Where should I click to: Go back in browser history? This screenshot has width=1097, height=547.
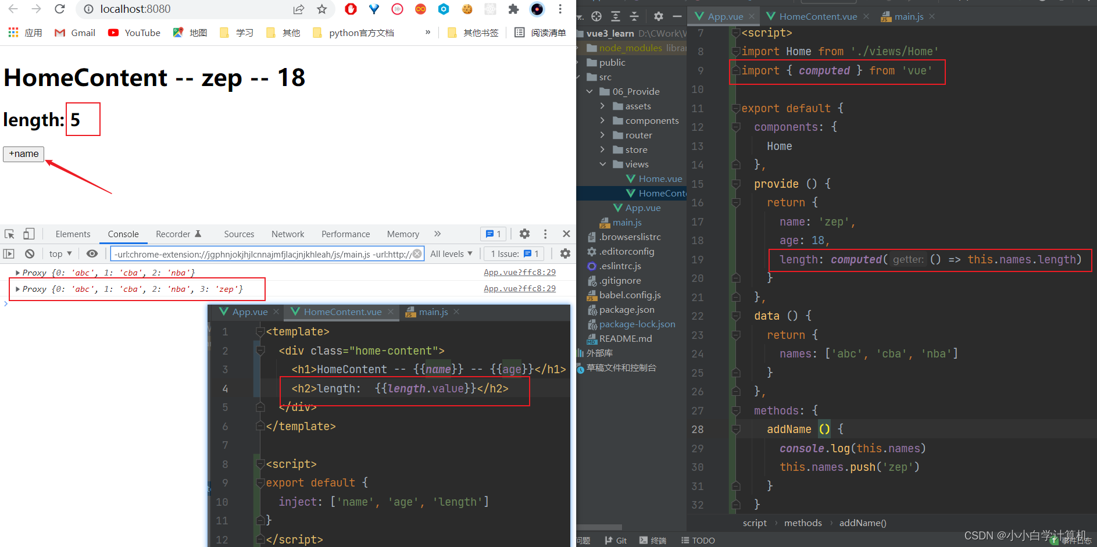pyautogui.click(x=13, y=9)
